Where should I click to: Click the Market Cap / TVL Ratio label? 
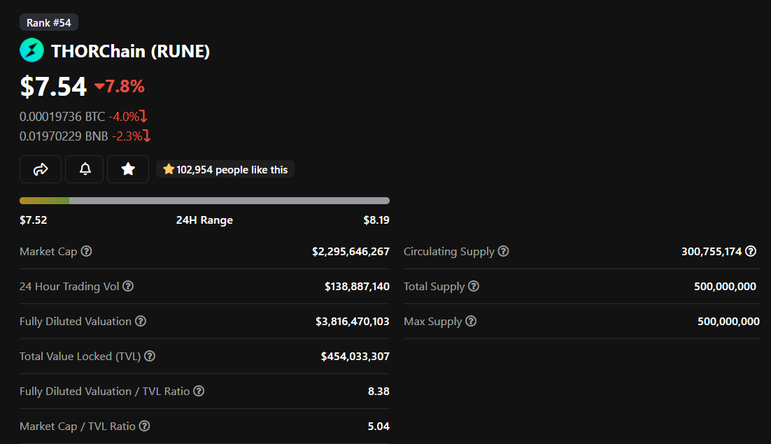point(77,426)
